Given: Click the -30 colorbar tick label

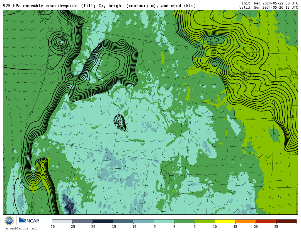Looking at the screenshot, I should pyautogui.click(x=52, y=227).
